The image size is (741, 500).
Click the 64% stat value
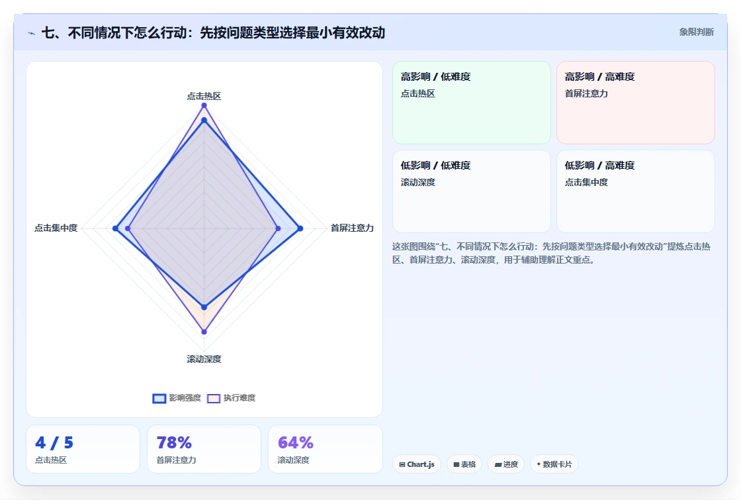295,443
